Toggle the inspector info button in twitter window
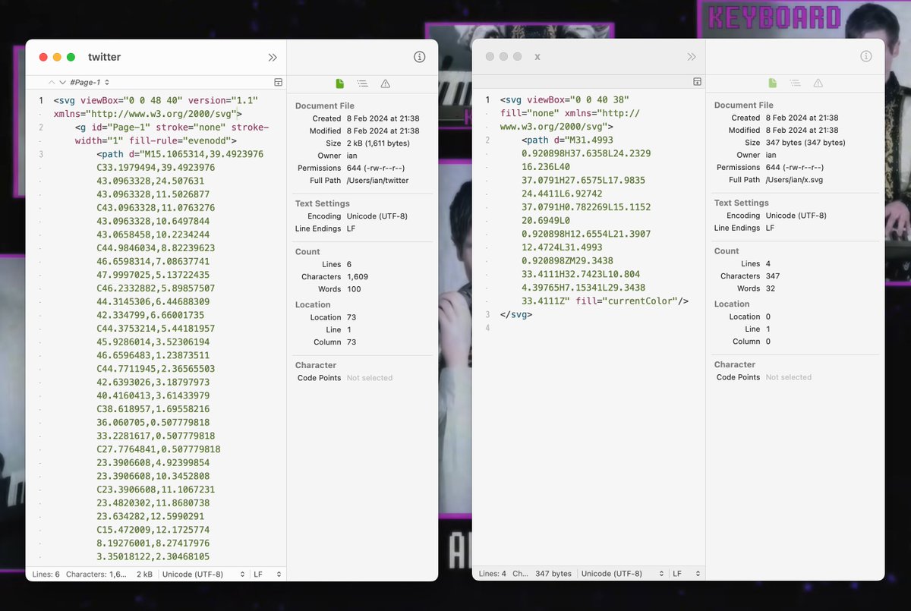The height and width of the screenshot is (611, 911). pyautogui.click(x=419, y=57)
